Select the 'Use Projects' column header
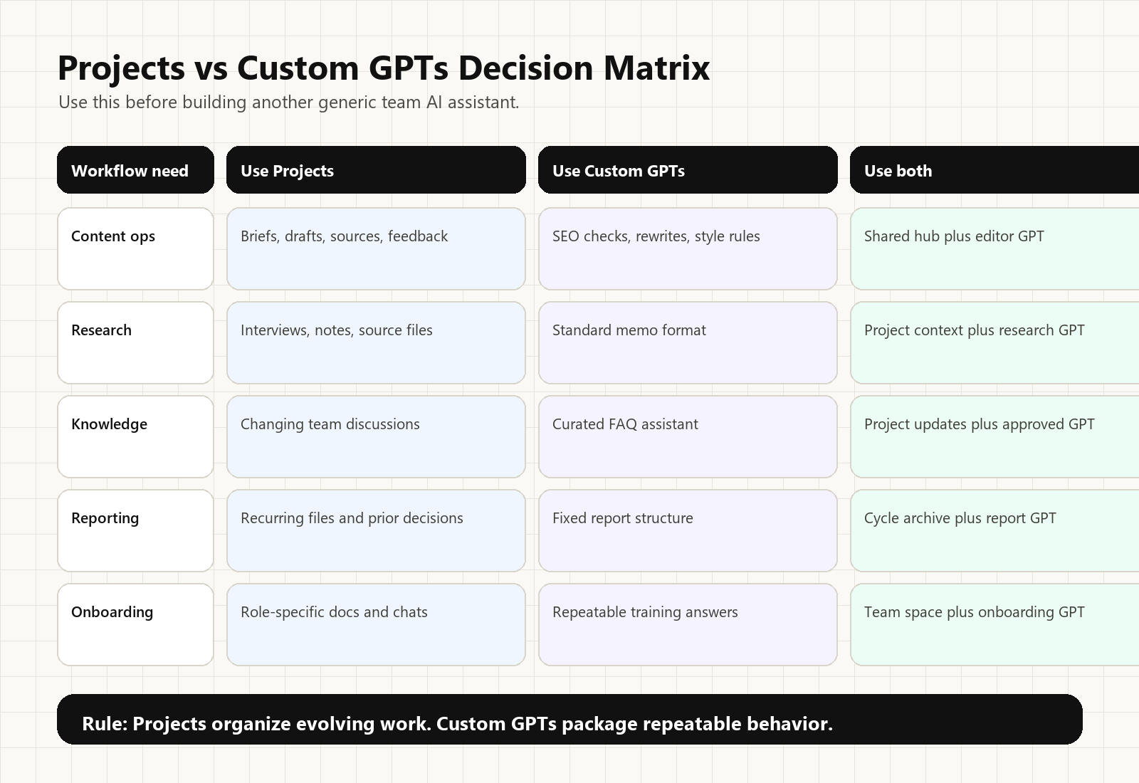 (376, 169)
